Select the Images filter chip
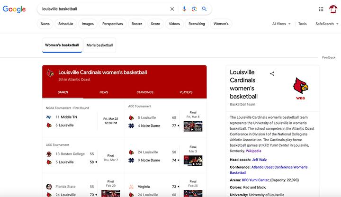 click(x=88, y=24)
